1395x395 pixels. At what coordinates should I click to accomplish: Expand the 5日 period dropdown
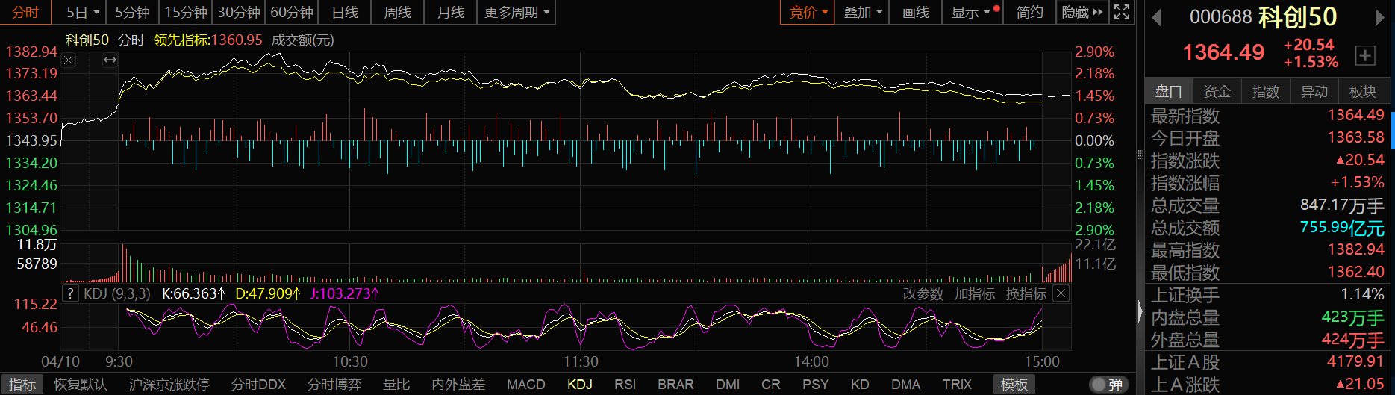82,12
